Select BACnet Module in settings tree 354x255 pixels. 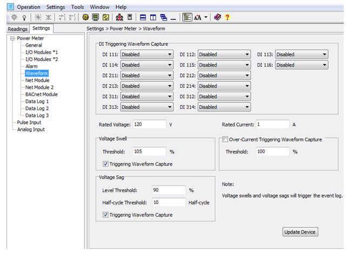[x=41, y=94]
